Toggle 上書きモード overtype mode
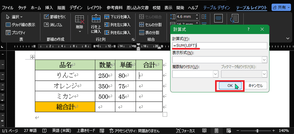Screen dimensions: 294x134 86,131
